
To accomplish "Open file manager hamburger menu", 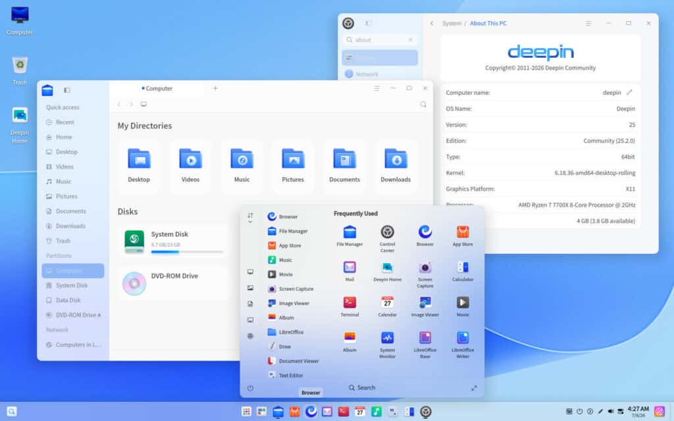I will 376,88.
